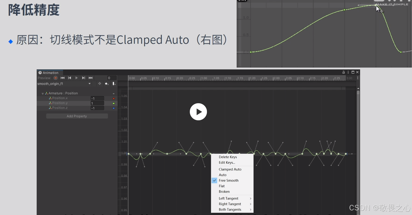Step to the next keyframe
Screen dimensions: 412x215
(x=83, y=78)
